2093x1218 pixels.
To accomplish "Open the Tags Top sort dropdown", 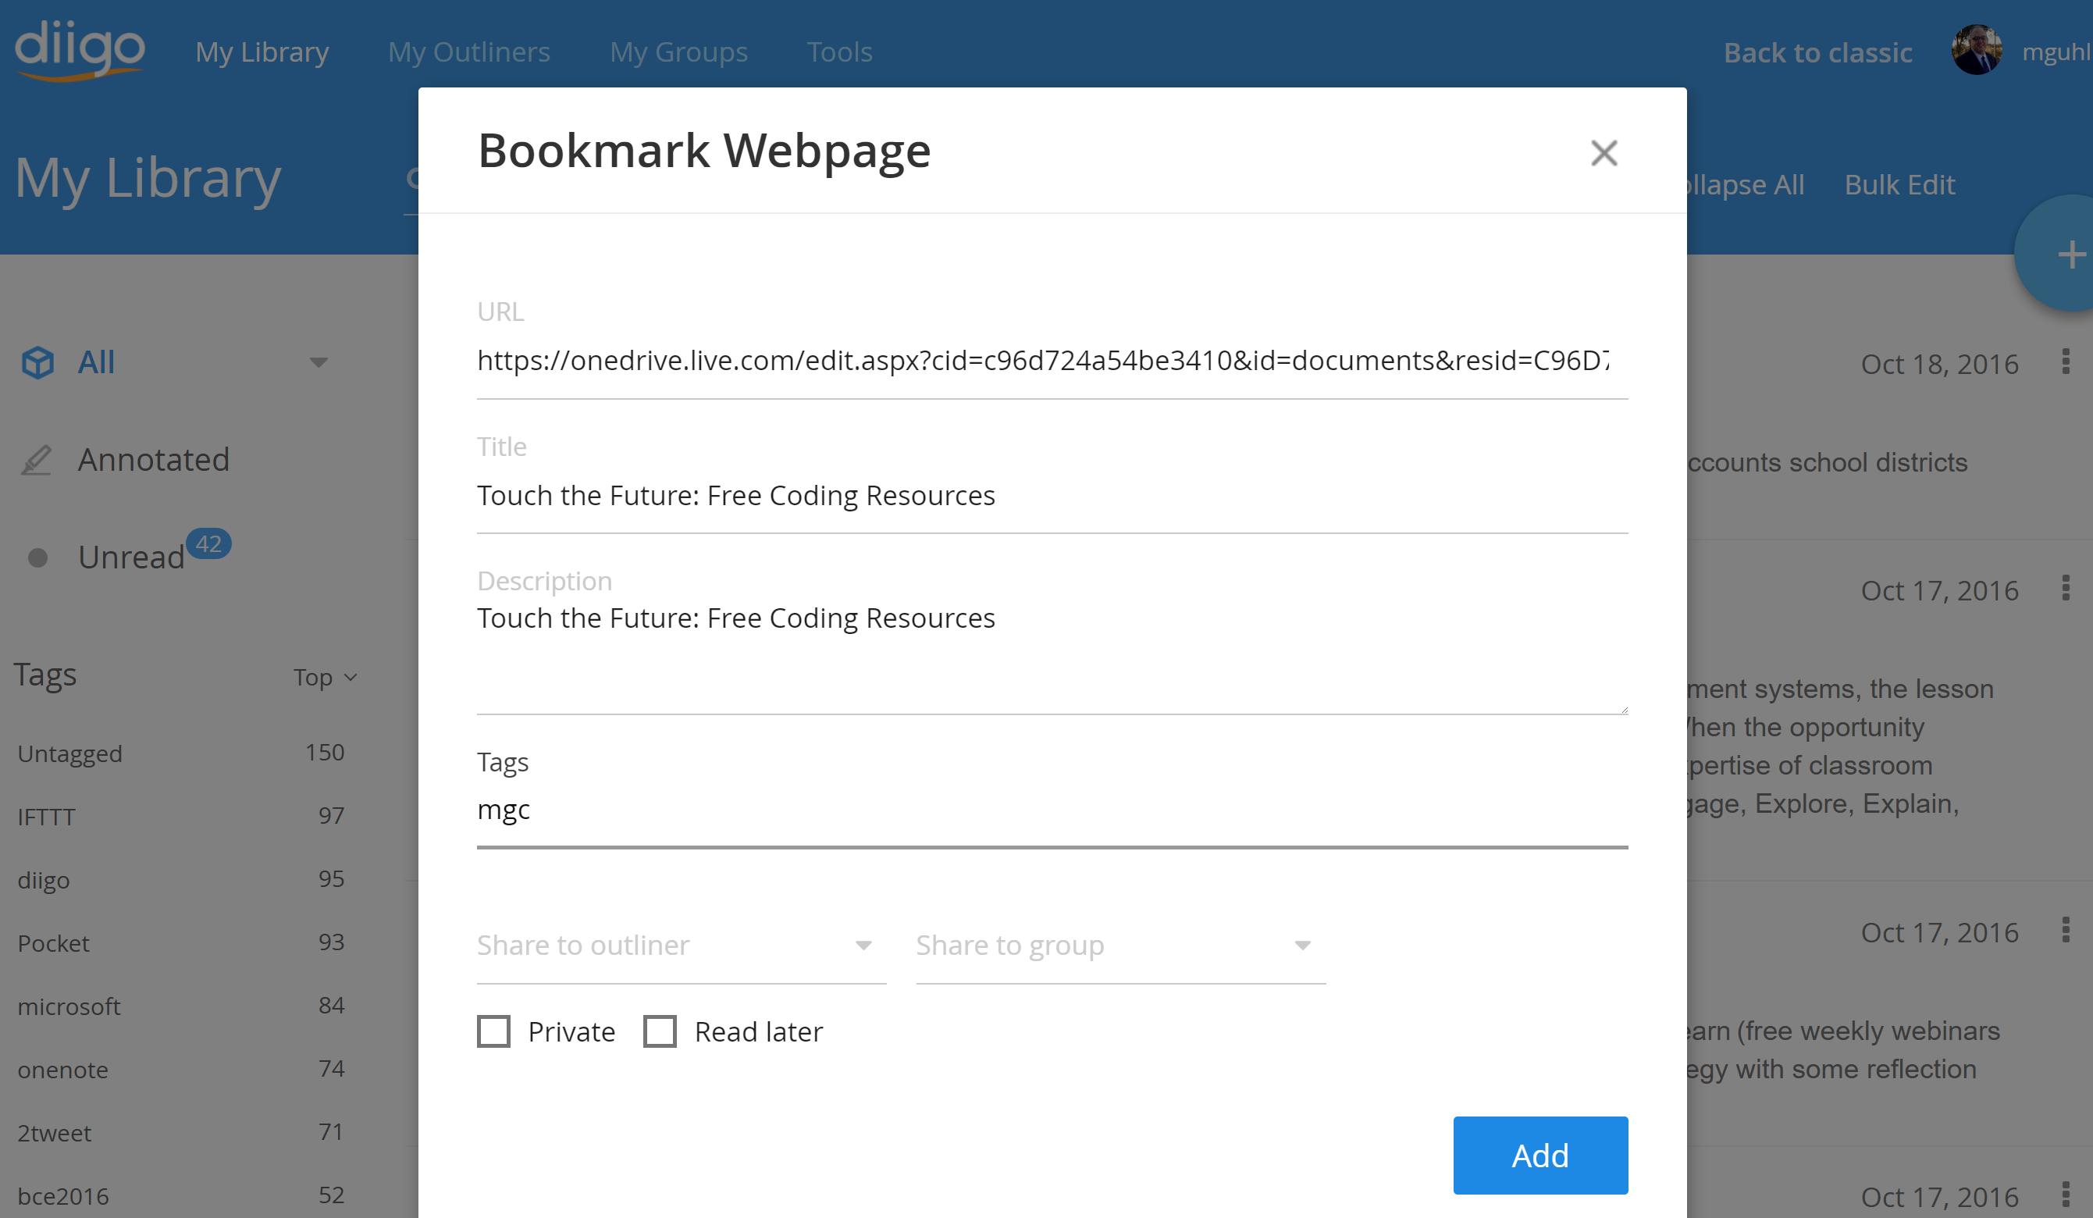I will (x=325, y=677).
